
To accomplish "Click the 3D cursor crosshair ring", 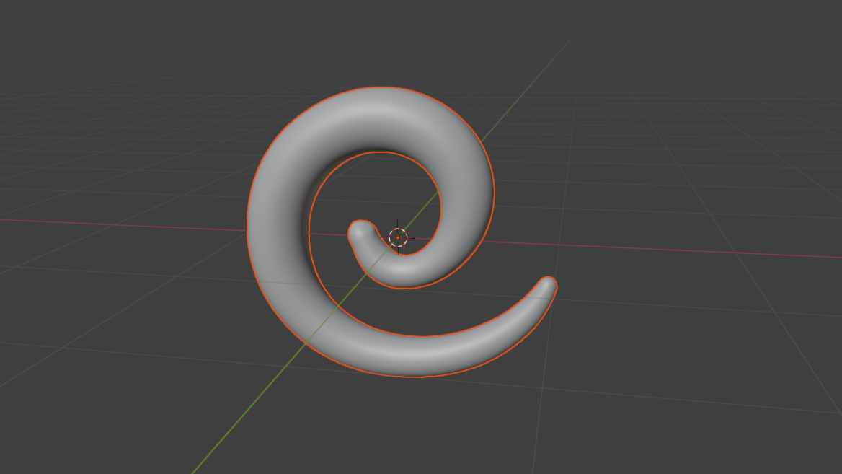I will tap(398, 237).
